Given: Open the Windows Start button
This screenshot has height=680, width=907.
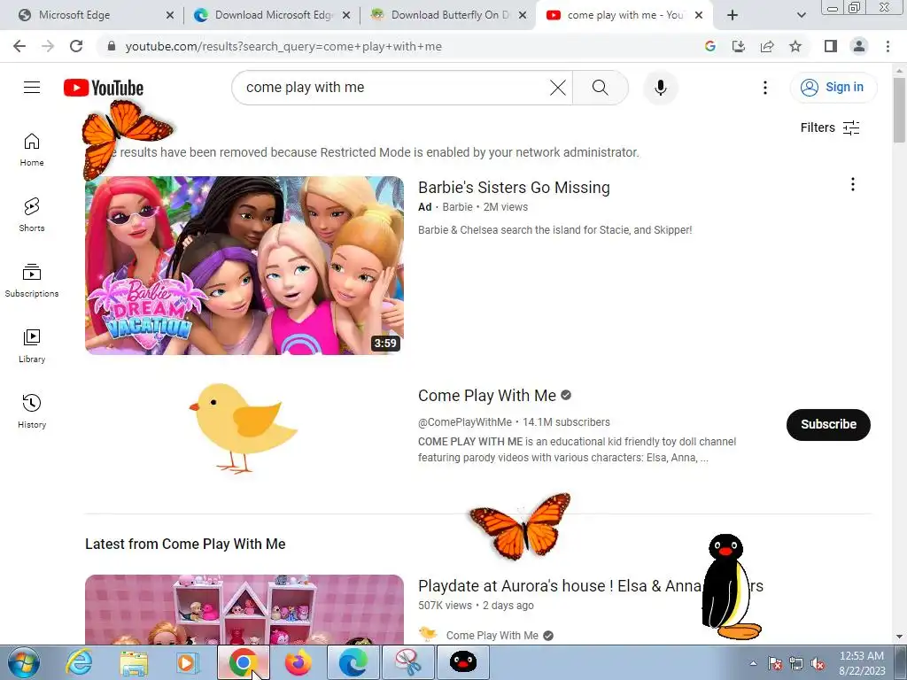Looking at the screenshot, I should pyautogui.click(x=23, y=662).
